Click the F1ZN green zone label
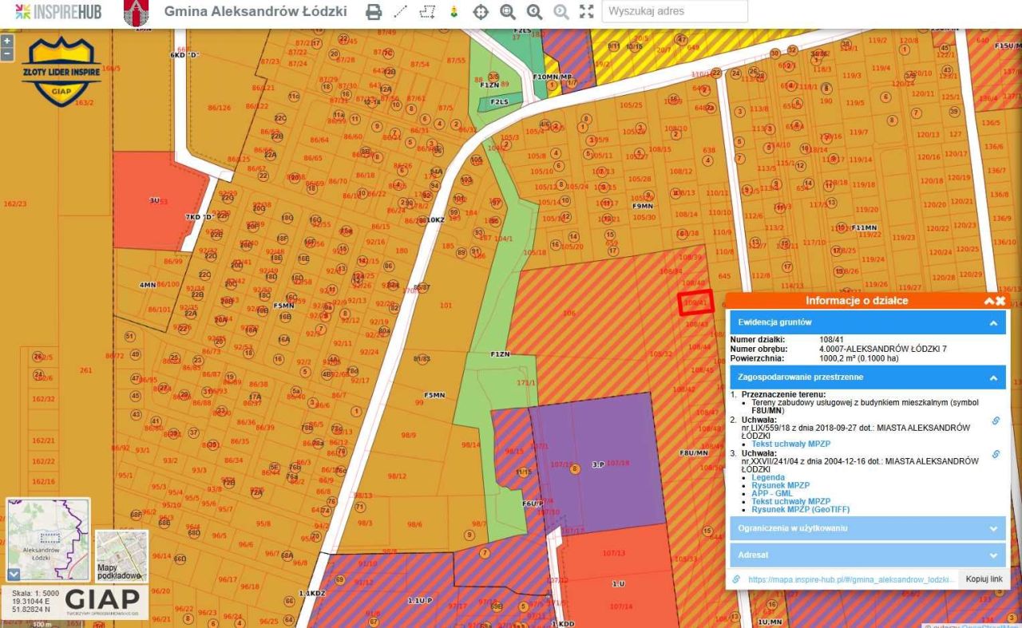Image resolution: width=1022 pixels, height=628 pixels. click(x=500, y=353)
